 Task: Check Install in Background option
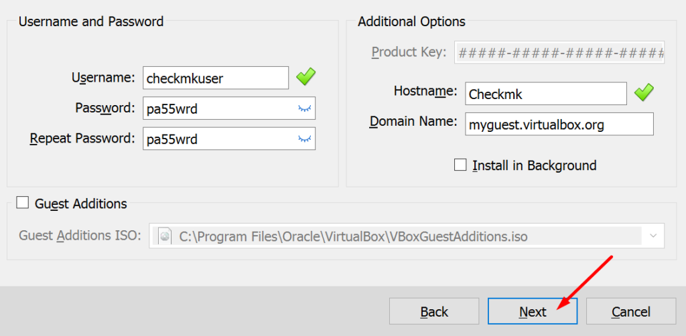point(460,165)
